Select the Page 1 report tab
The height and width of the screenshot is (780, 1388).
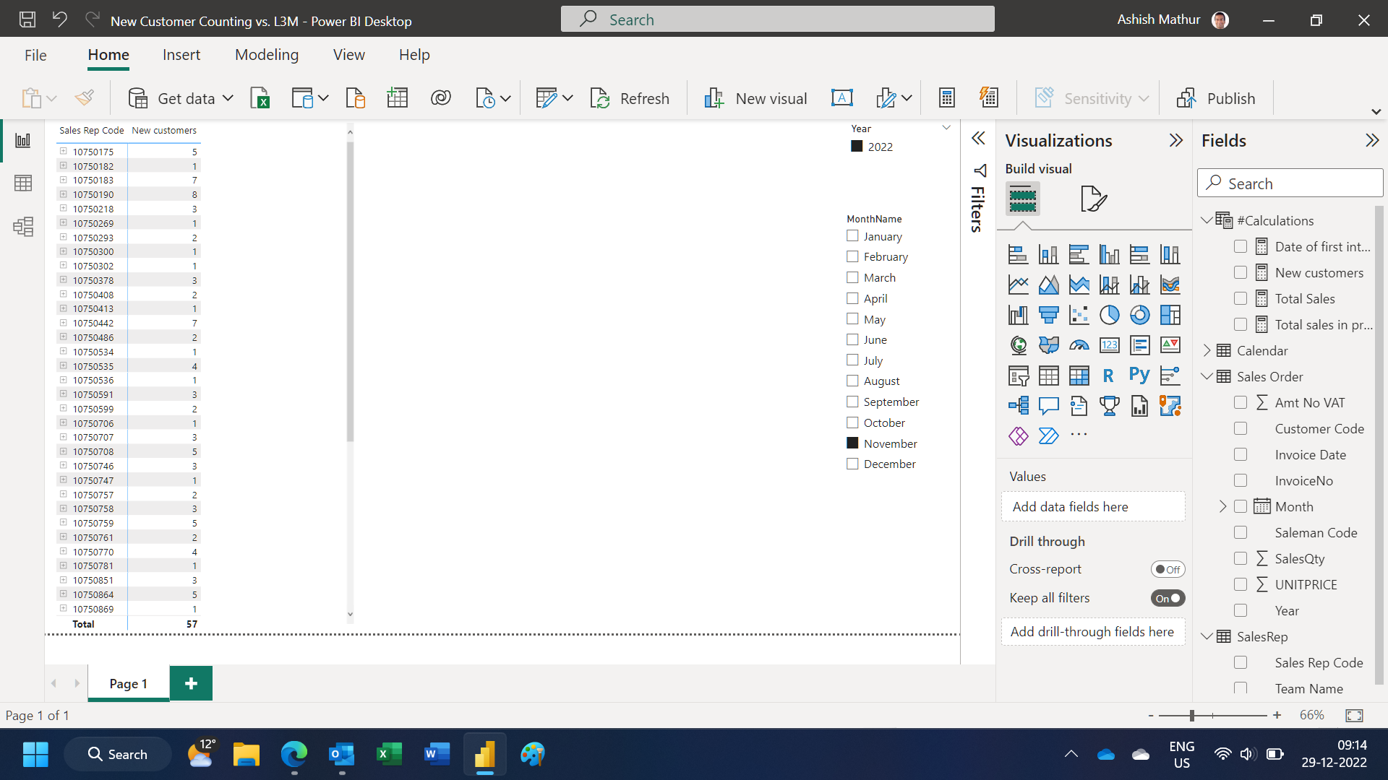[128, 683]
